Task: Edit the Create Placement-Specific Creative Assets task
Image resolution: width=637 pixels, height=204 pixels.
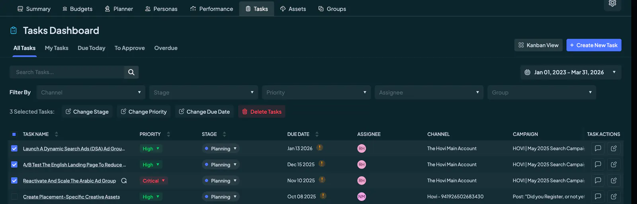Action: tap(614, 196)
